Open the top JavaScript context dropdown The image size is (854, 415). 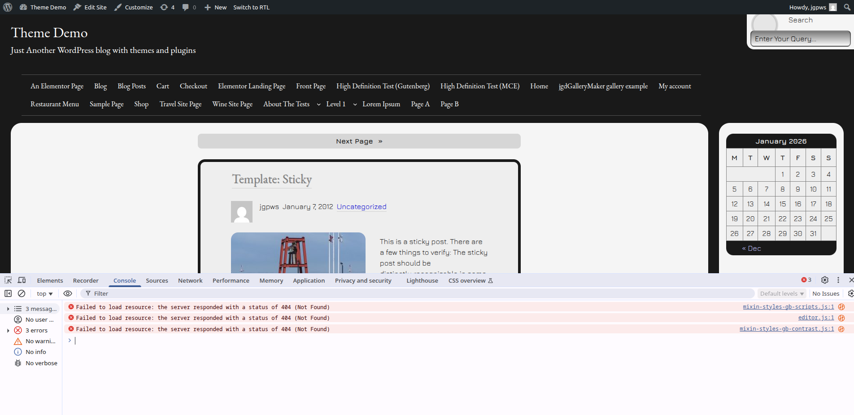click(44, 293)
